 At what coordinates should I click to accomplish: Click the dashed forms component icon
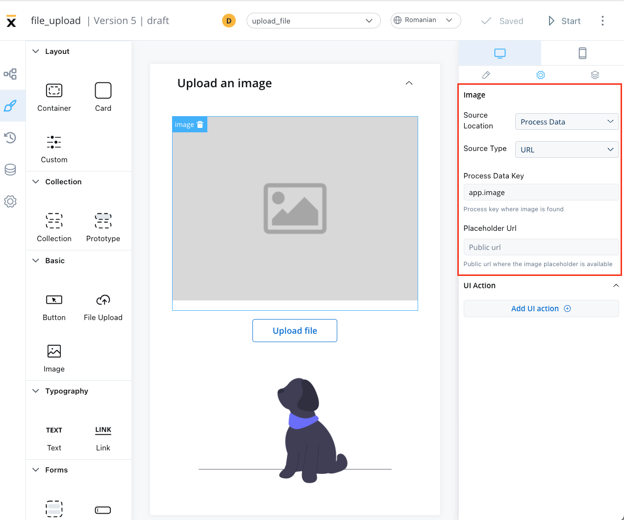pyautogui.click(x=54, y=509)
